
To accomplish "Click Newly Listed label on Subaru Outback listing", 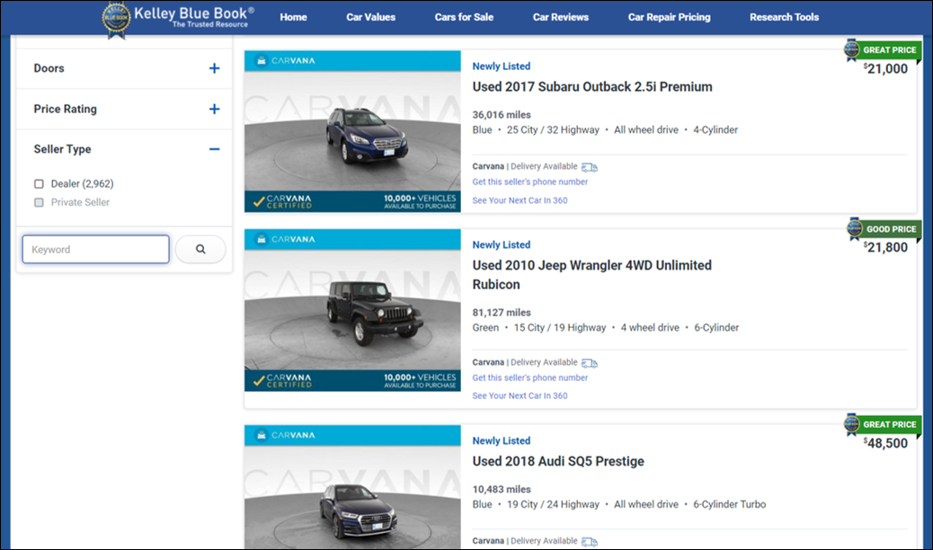I will 501,67.
